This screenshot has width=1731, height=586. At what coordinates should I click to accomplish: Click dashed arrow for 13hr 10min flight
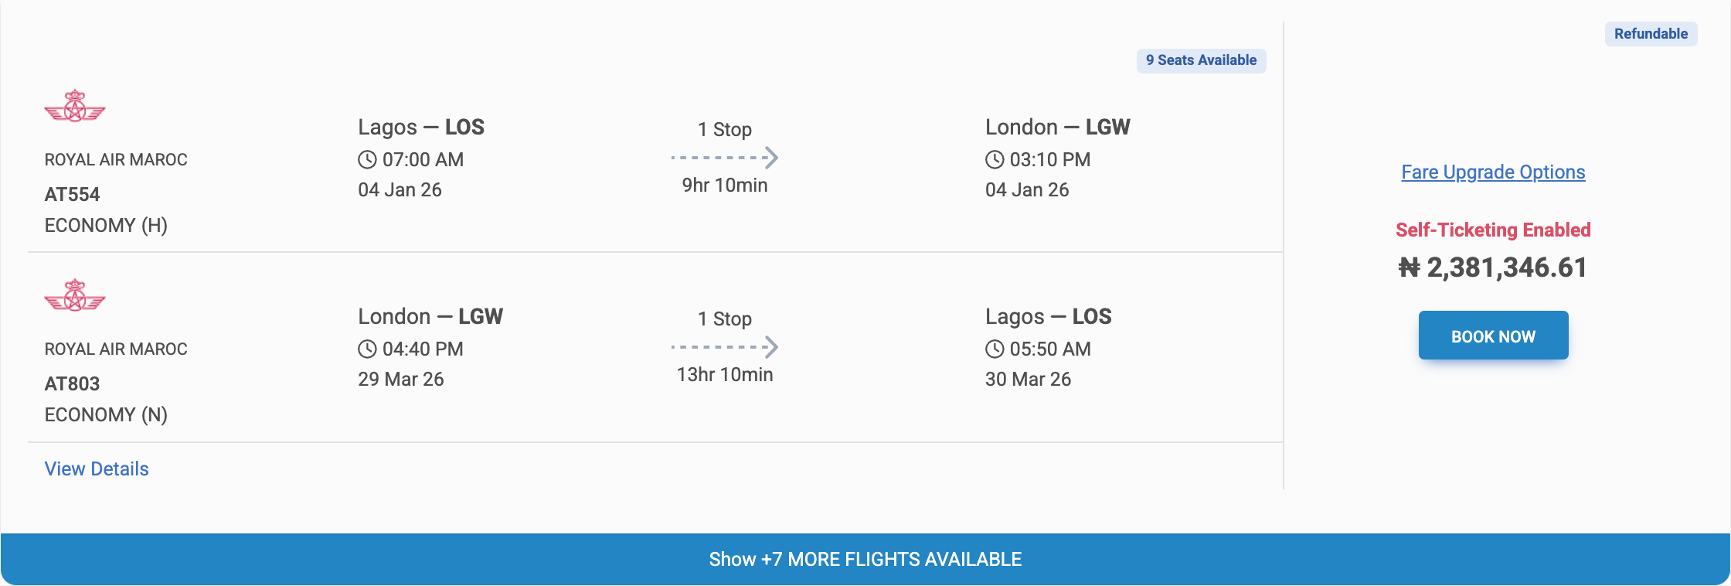pos(724,347)
